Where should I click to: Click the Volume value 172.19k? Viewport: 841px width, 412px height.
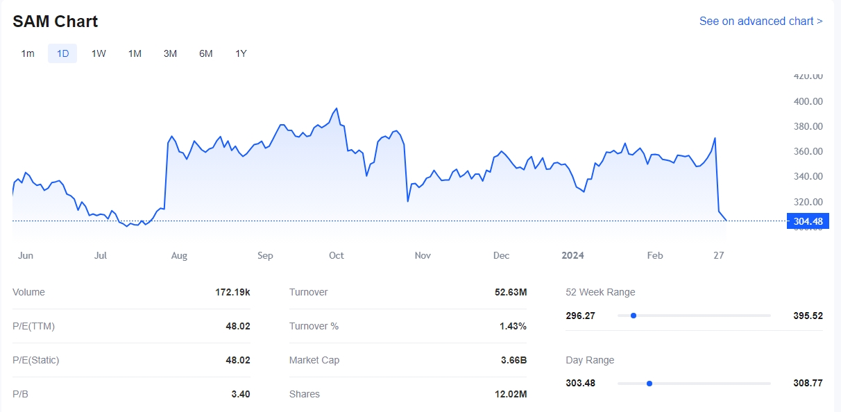pyautogui.click(x=232, y=292)
